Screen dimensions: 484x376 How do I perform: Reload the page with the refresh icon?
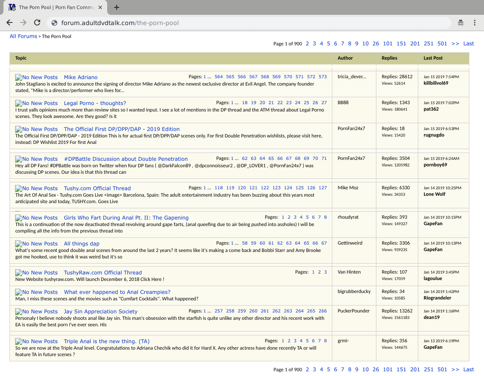click(x=37, y=22)
